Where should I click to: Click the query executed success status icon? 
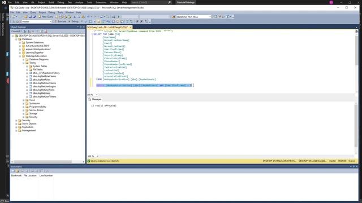[x=89, y=161]
